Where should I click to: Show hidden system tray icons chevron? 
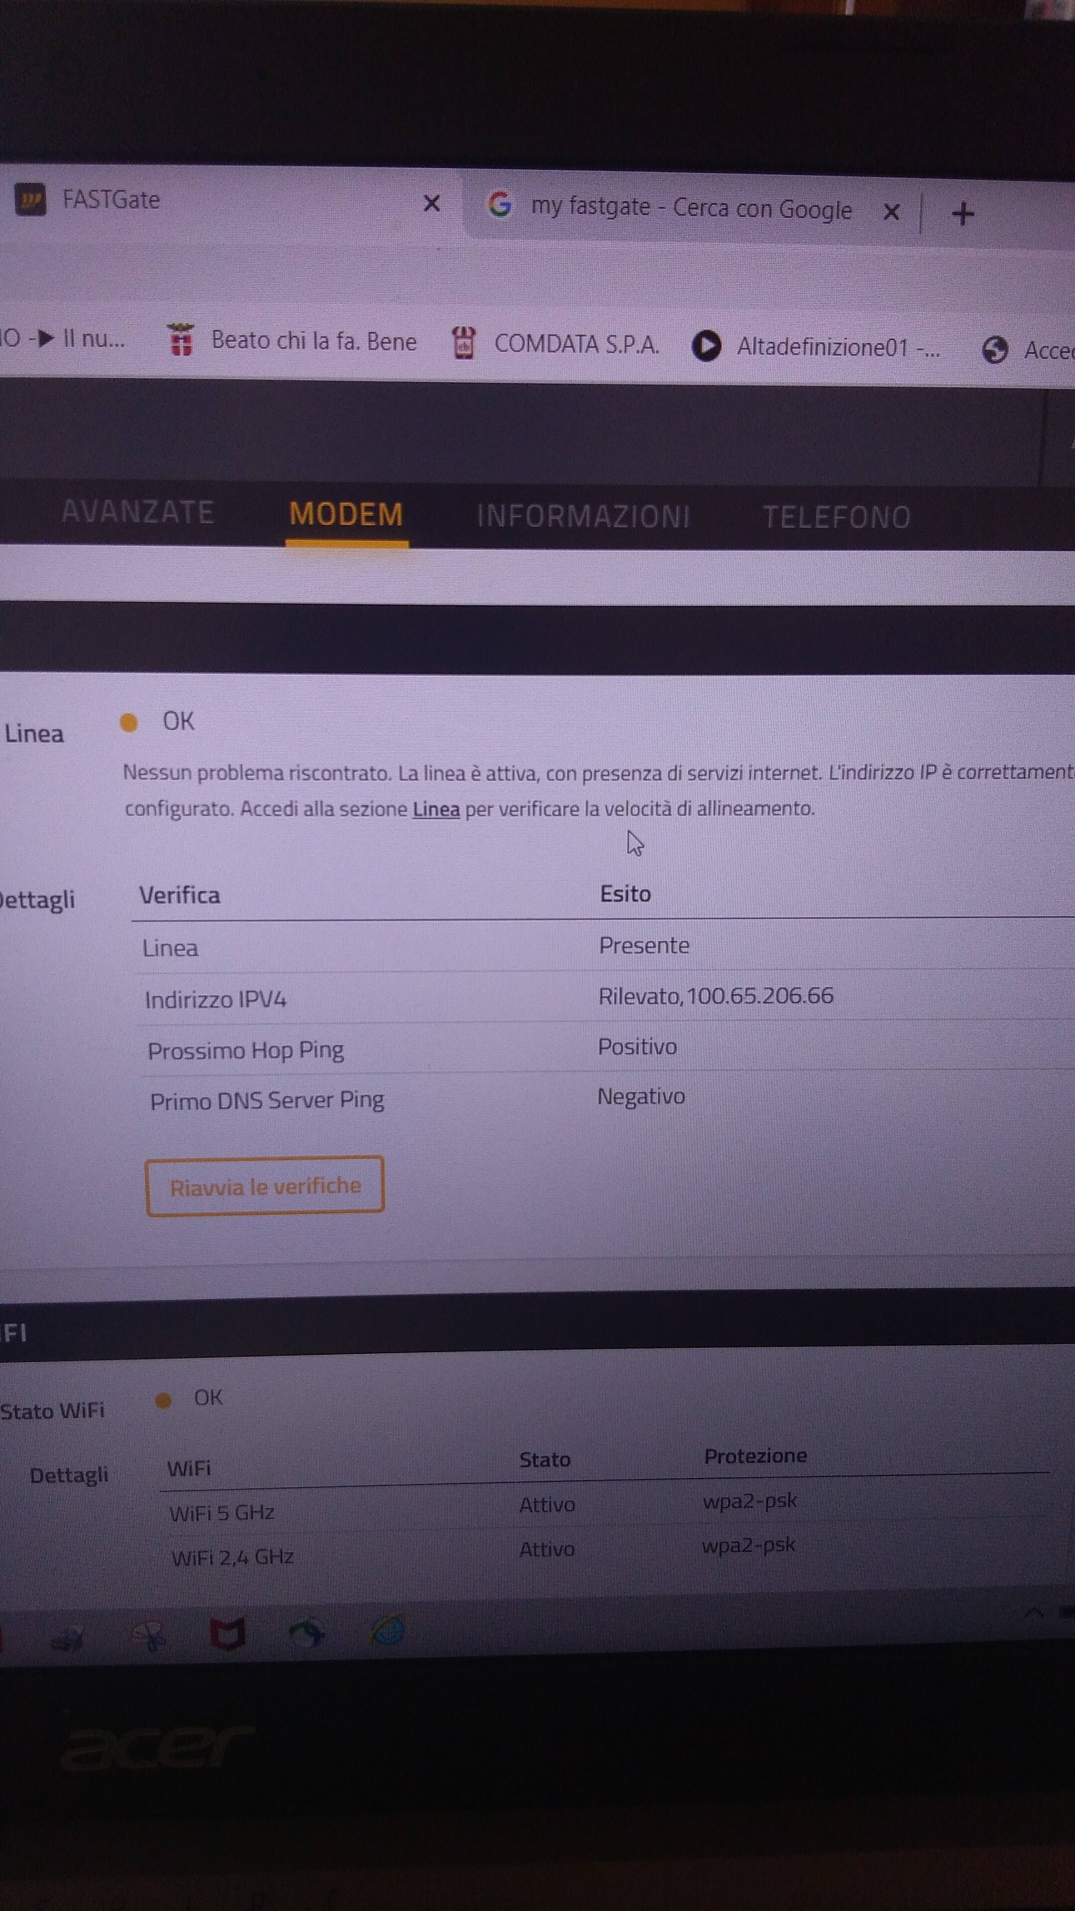pos(1034,1612)
